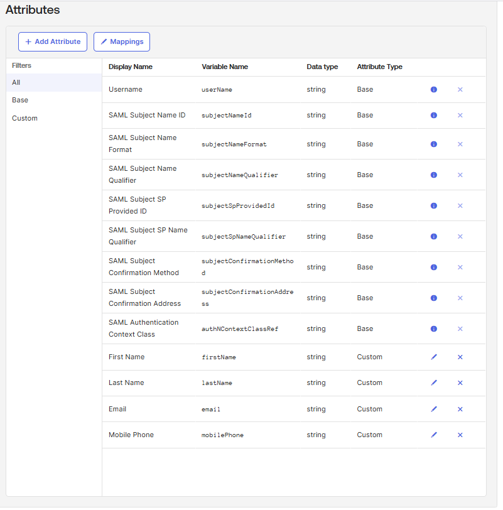Click the lastName variable name
Screen dimensions: 503x510
[217, 383]
